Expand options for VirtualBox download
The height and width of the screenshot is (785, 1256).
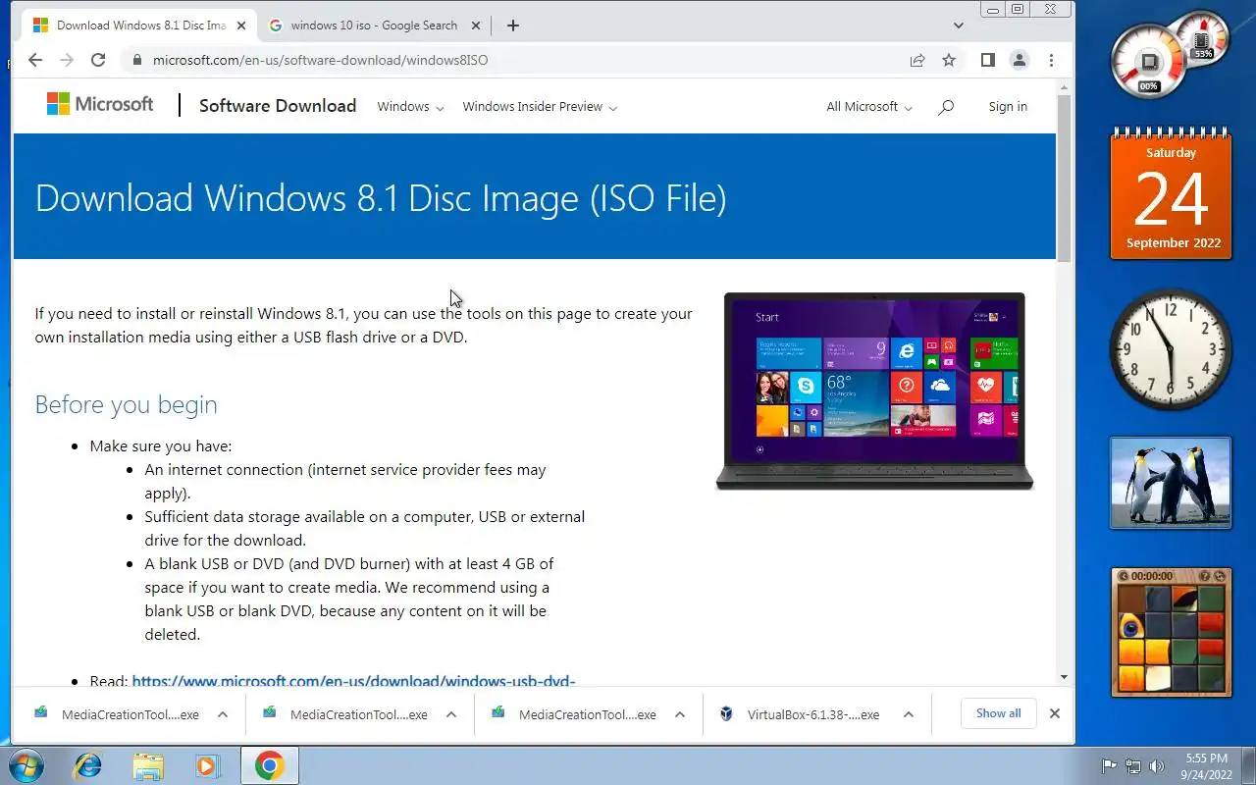[909, 714]
